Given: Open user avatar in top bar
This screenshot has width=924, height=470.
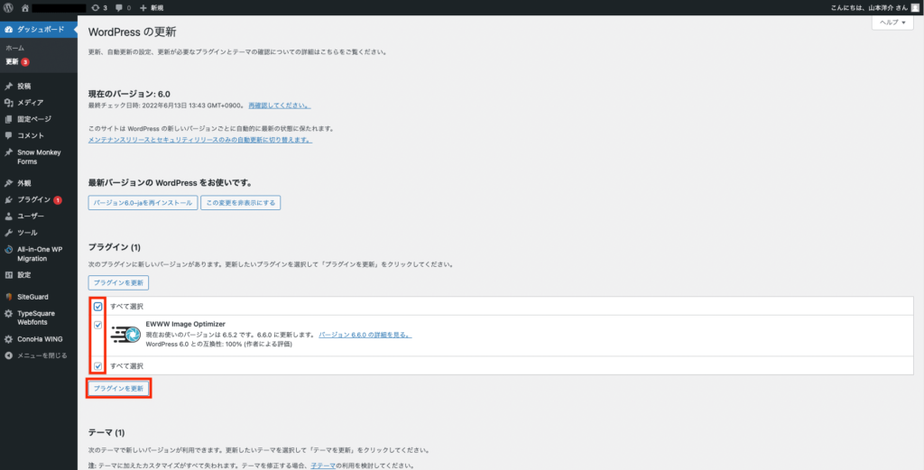Looking at the screenshot, I should coord(915,7).
